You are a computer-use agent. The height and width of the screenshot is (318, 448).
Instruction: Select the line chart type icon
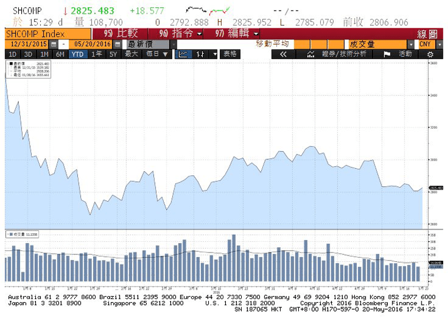tap(183, 54)
